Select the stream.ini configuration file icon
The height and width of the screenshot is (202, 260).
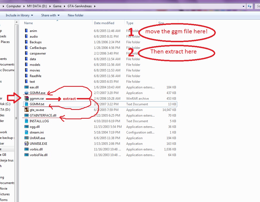27,132
